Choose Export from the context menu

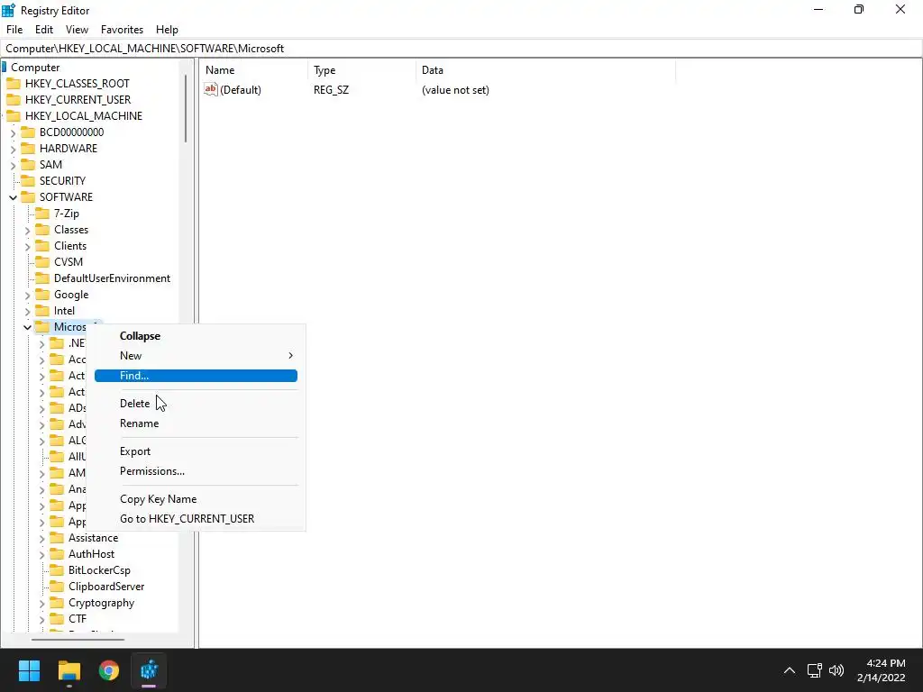click(x=196, y=451)
